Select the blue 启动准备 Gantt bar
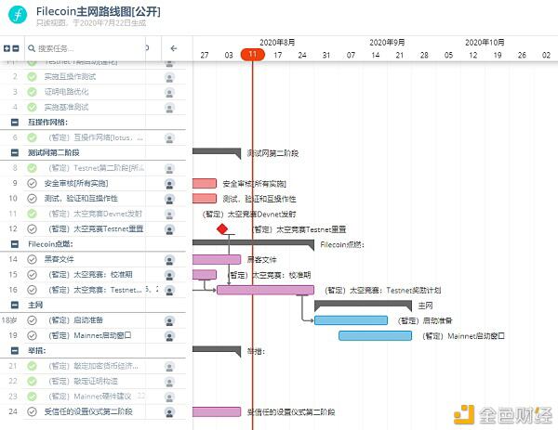 (x=351, y=320)
